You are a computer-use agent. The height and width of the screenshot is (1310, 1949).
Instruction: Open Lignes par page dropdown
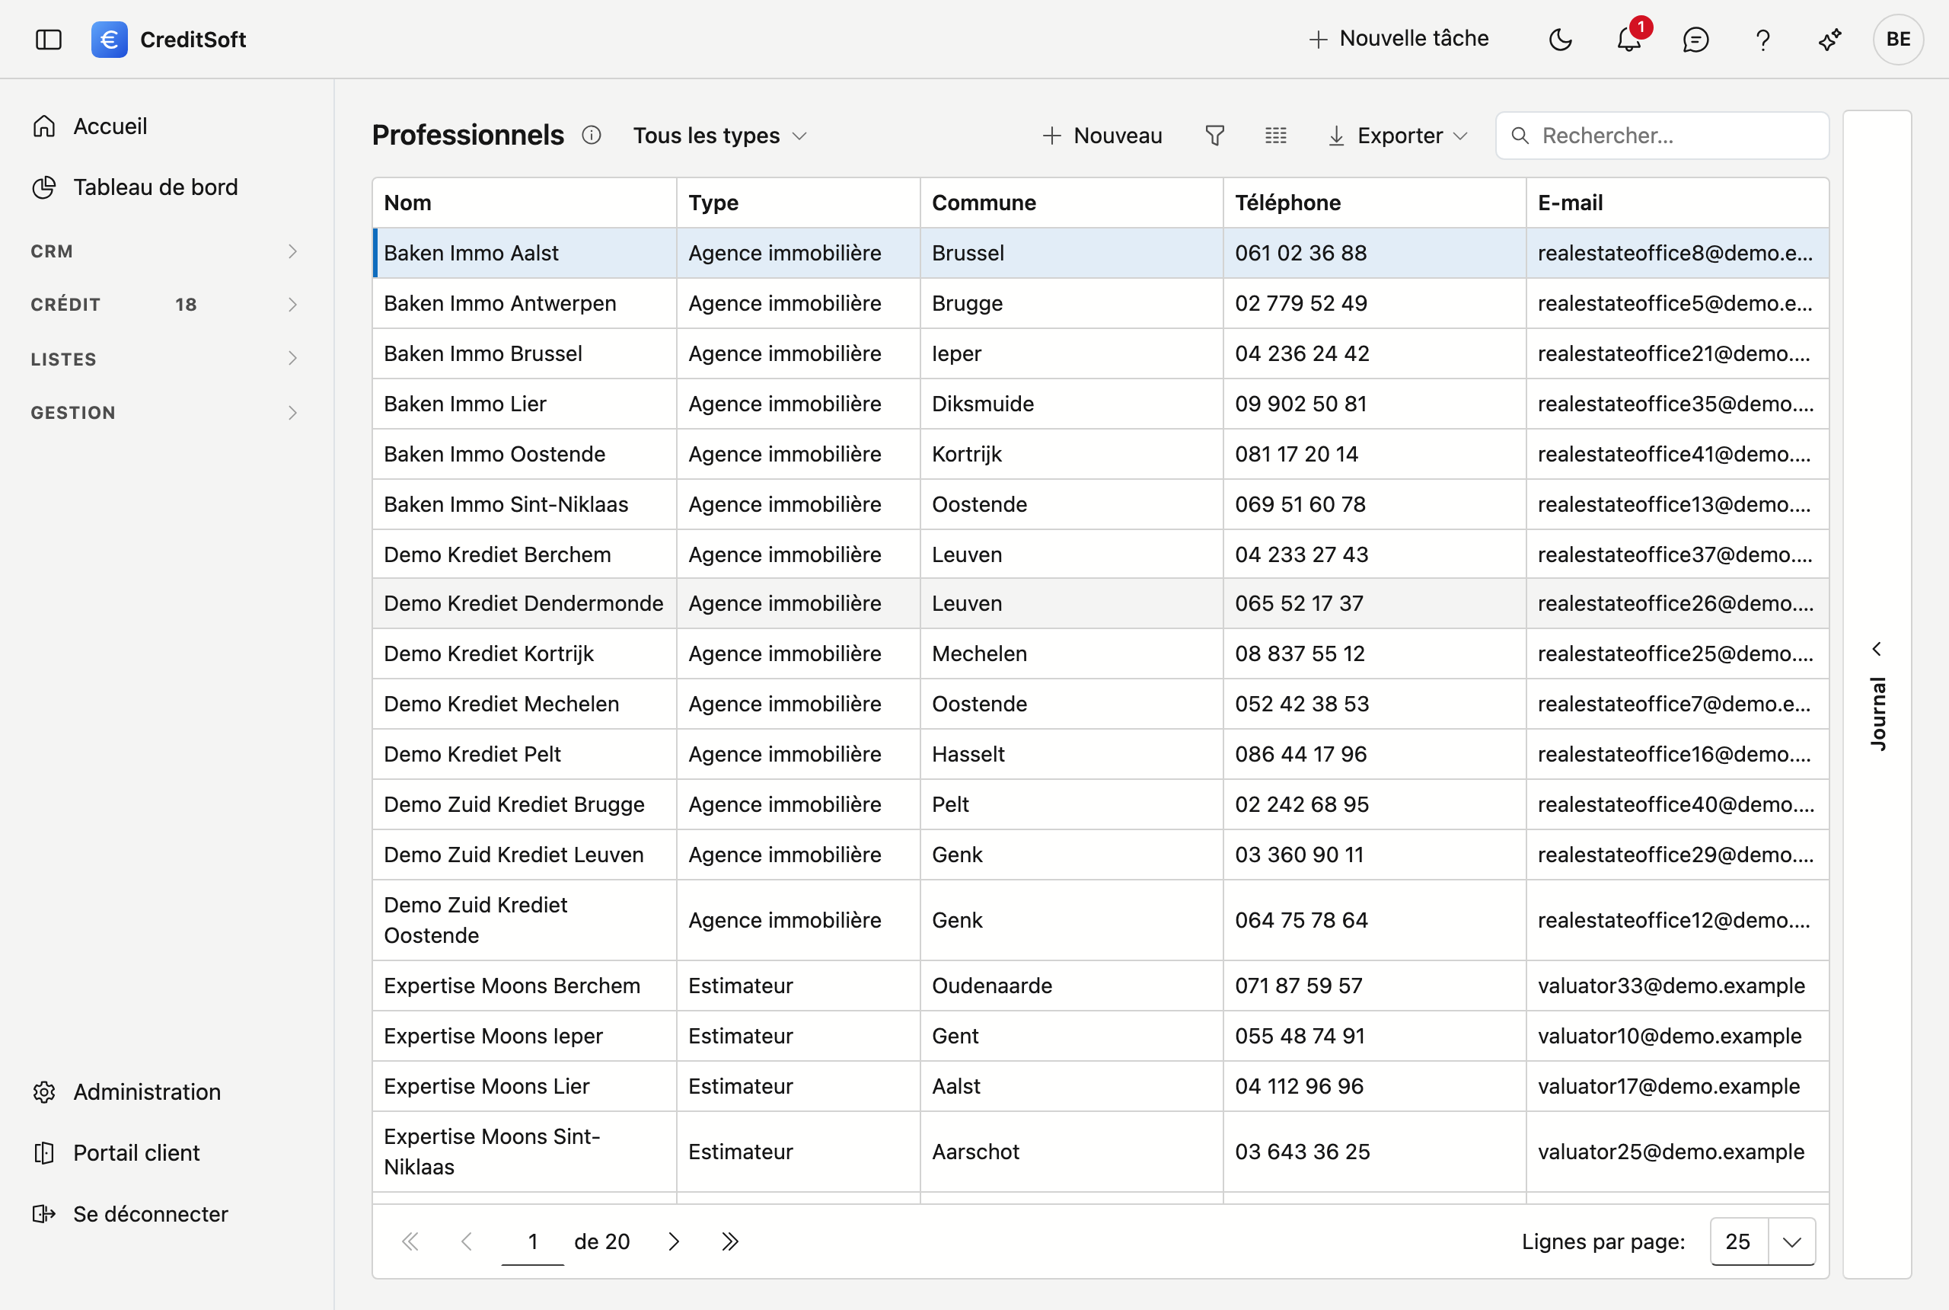click(x=1762, y=1241)
